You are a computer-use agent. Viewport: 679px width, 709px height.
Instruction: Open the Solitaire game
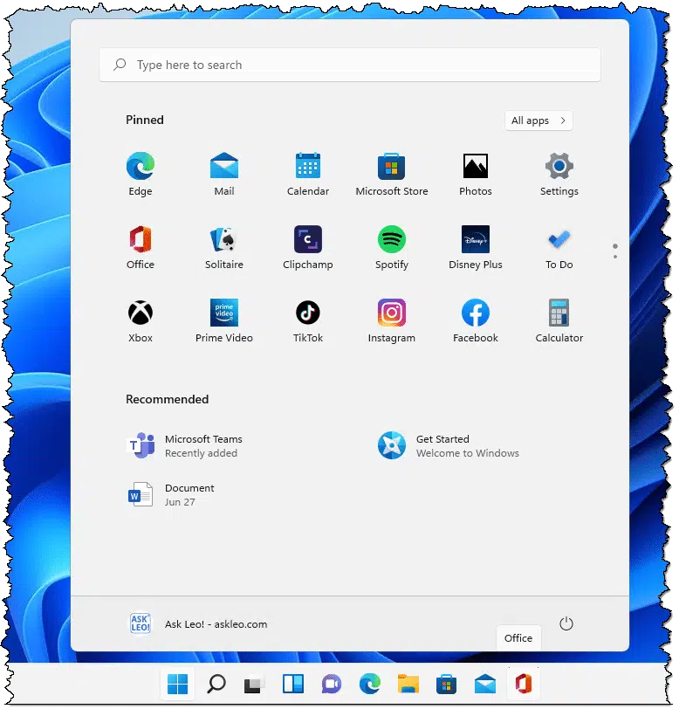[x=224, y=247]
